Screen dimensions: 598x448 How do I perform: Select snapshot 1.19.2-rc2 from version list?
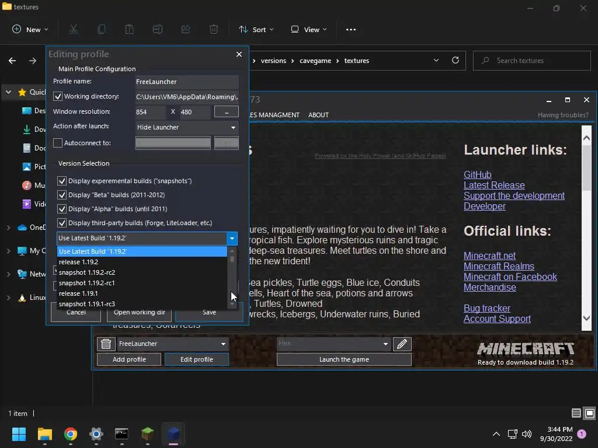tap(142, 272)
